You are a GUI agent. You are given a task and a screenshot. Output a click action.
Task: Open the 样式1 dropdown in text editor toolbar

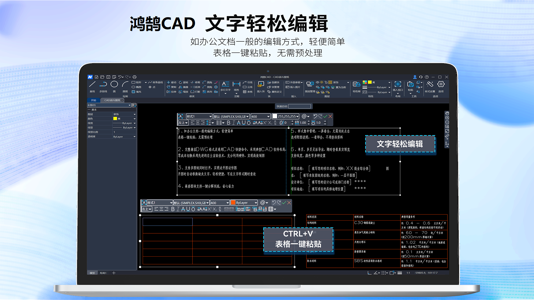[x=199, y=116]
